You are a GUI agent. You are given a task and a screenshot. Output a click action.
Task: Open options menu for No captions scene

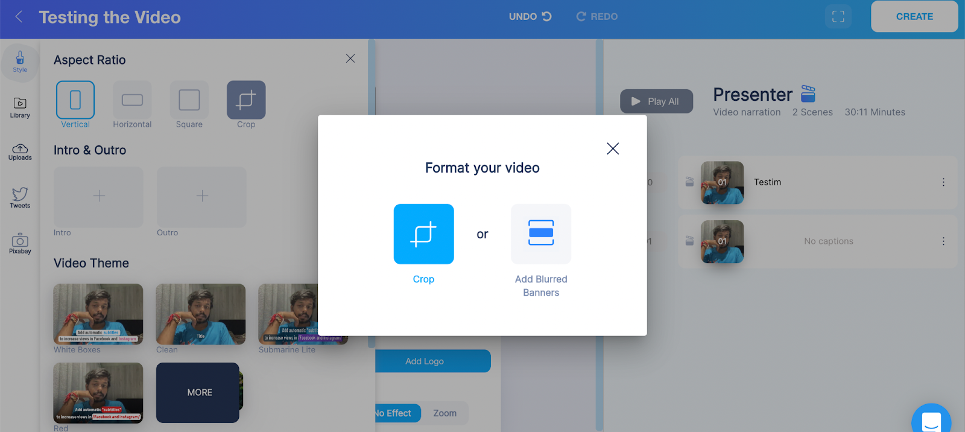tap(943, 241)
